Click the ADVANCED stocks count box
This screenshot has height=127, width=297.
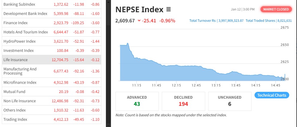(137, 101)
